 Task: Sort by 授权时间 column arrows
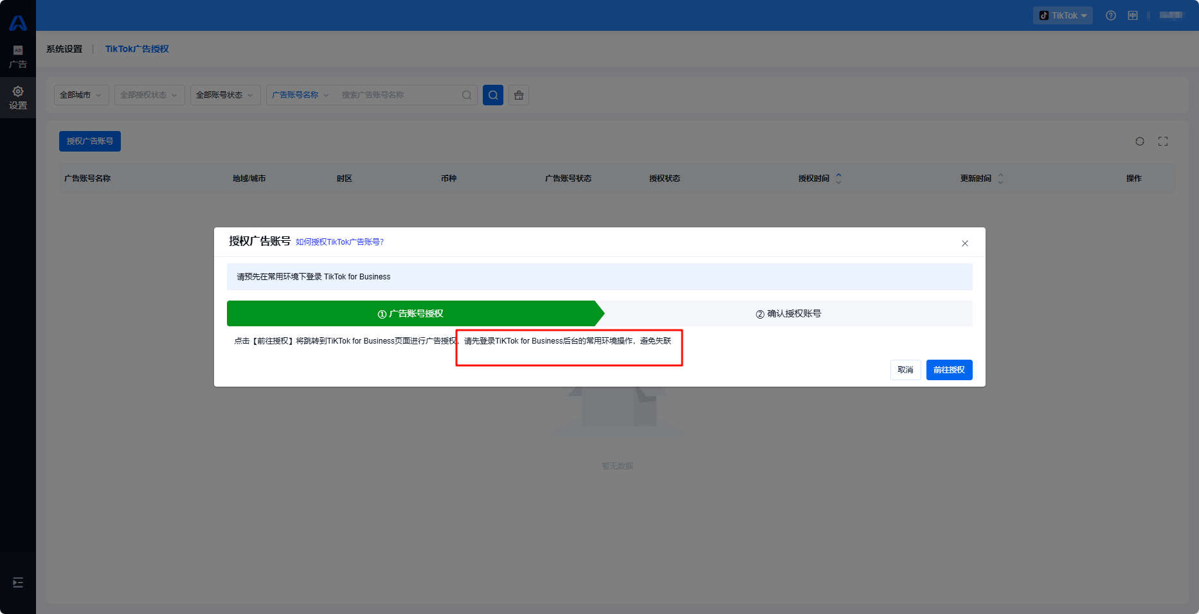838,179
